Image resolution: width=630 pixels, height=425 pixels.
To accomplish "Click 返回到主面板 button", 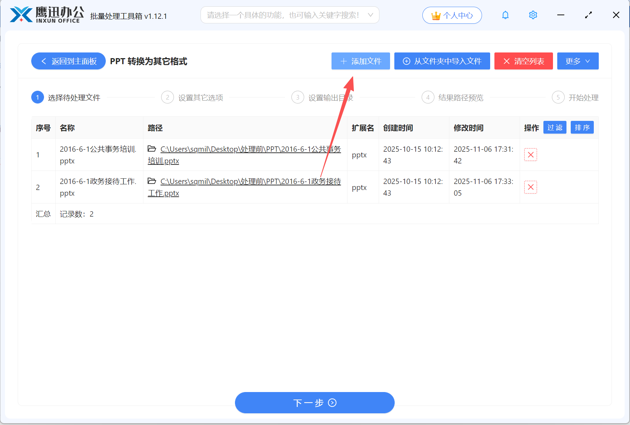I will point(68,61).
